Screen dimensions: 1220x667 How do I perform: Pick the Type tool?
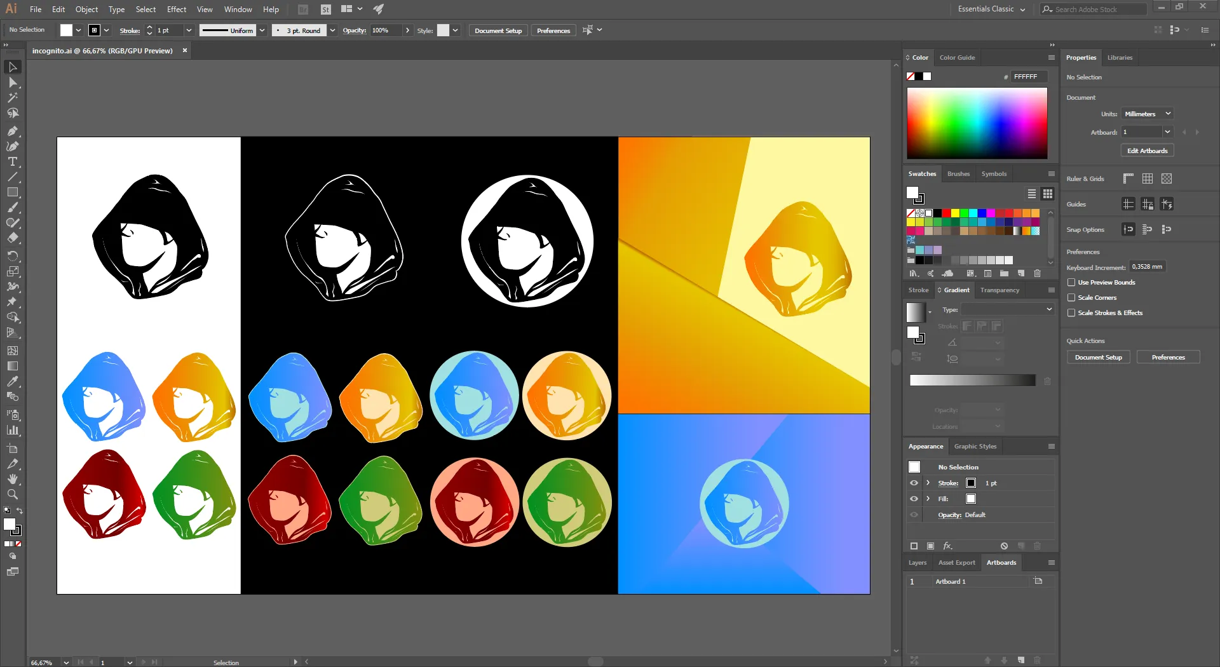[x=13, y=162]
